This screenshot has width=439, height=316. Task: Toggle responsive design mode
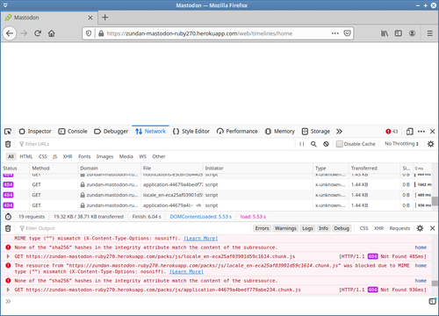pos(409,132)
